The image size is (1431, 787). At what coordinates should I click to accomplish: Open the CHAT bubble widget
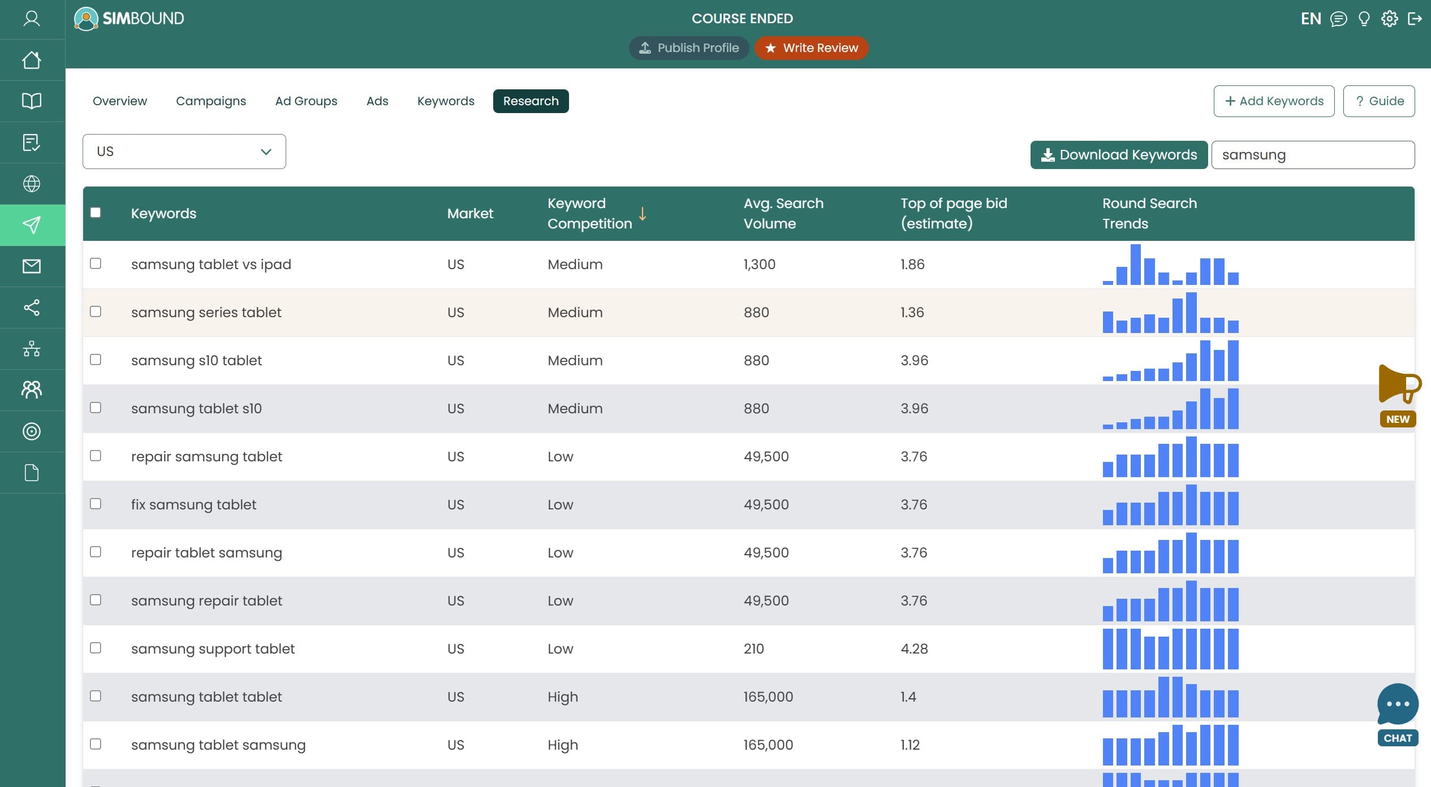1398,714
